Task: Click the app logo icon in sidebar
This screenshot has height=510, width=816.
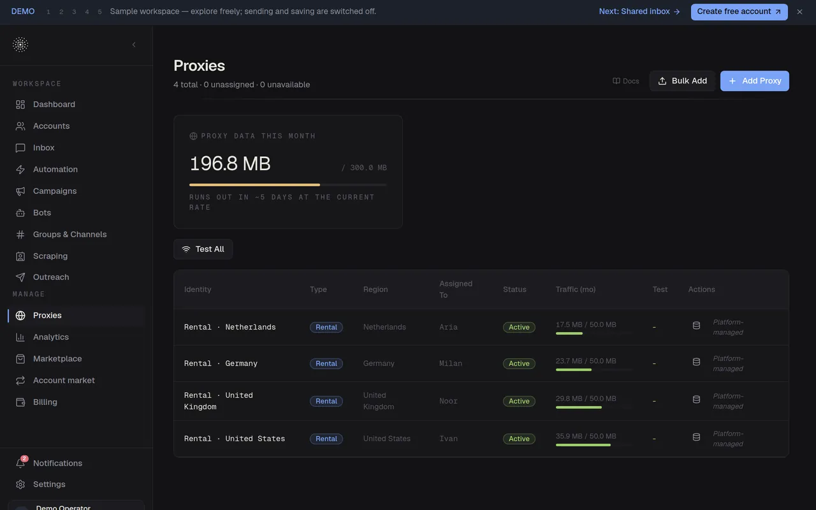Action: 20,45
